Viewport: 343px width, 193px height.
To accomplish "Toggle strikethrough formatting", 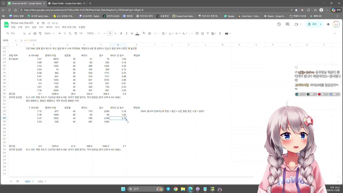I will [x=132, y=34].
